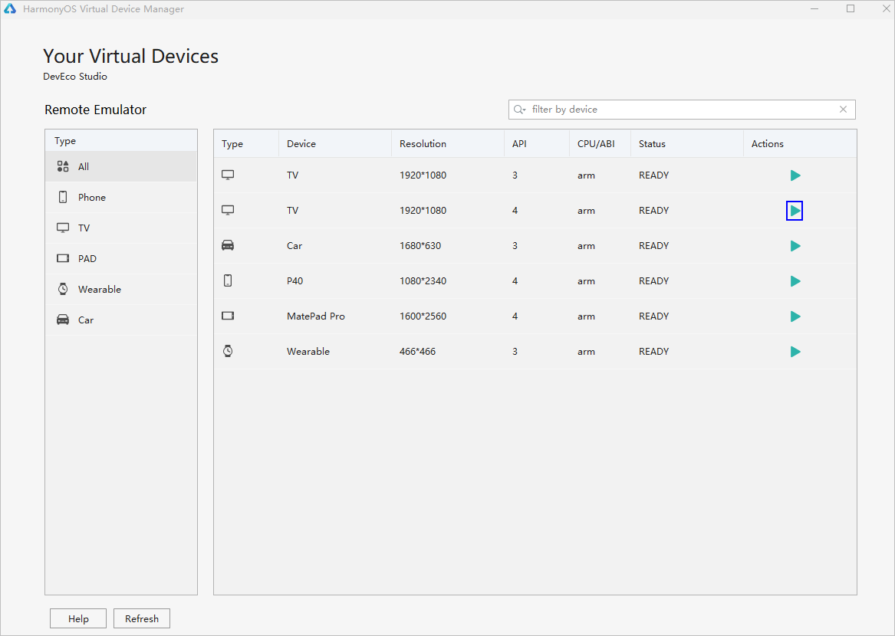Screen dimensions: 895x636
Task: Launch the TV API 3 emulator
Action: click(795, 175)
